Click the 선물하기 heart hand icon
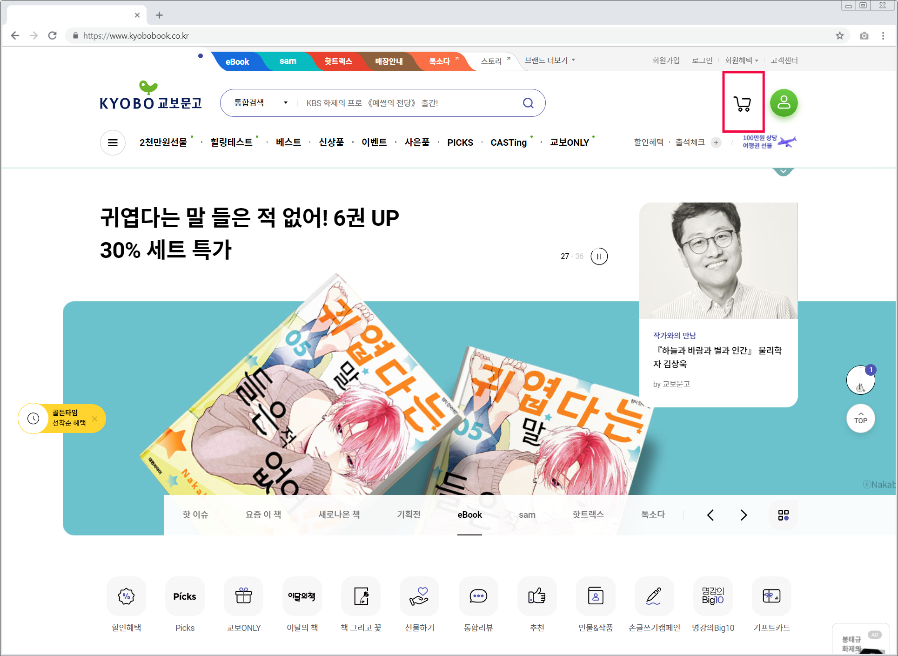 pos(420,596)
